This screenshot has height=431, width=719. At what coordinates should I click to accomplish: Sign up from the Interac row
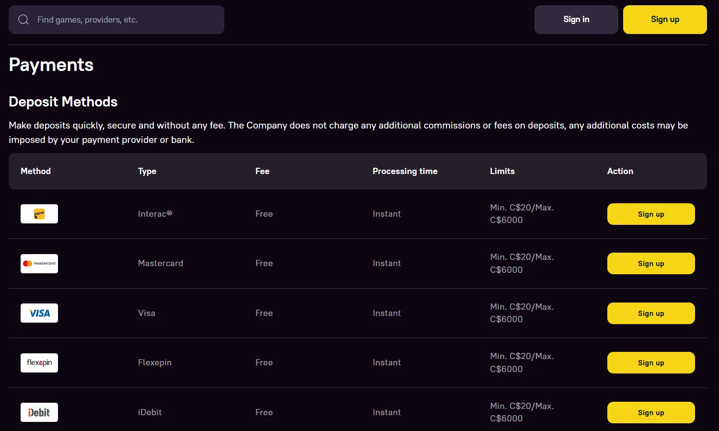click(651, 214)
